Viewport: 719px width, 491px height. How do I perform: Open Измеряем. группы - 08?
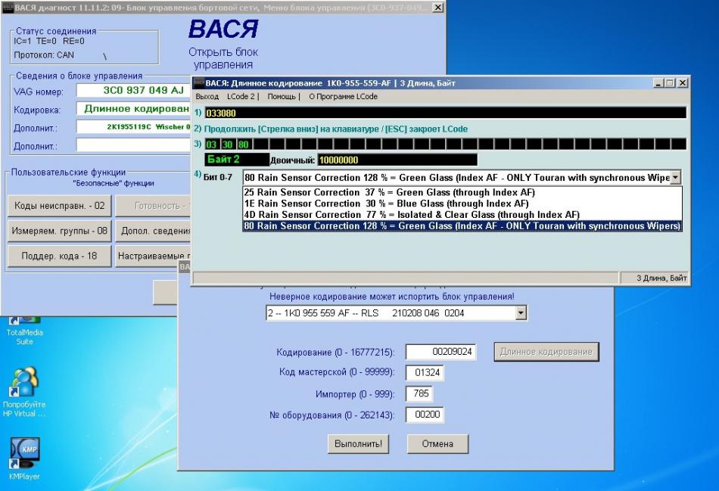[x=60, y=231]
